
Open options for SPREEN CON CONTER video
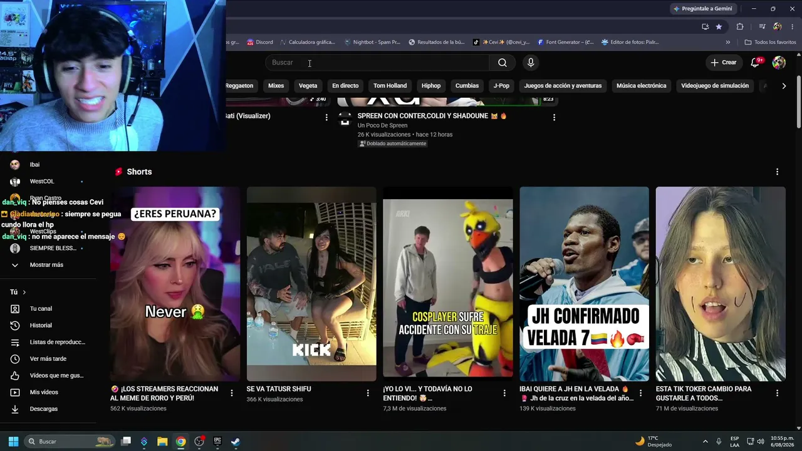[554, 117]
